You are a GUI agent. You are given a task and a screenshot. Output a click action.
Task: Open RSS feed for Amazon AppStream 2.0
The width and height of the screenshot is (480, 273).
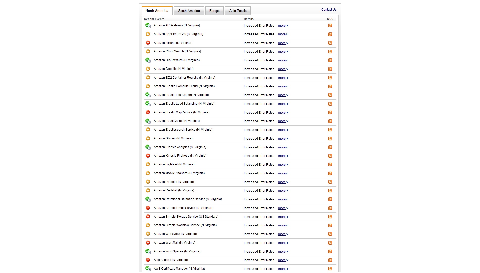330,34
